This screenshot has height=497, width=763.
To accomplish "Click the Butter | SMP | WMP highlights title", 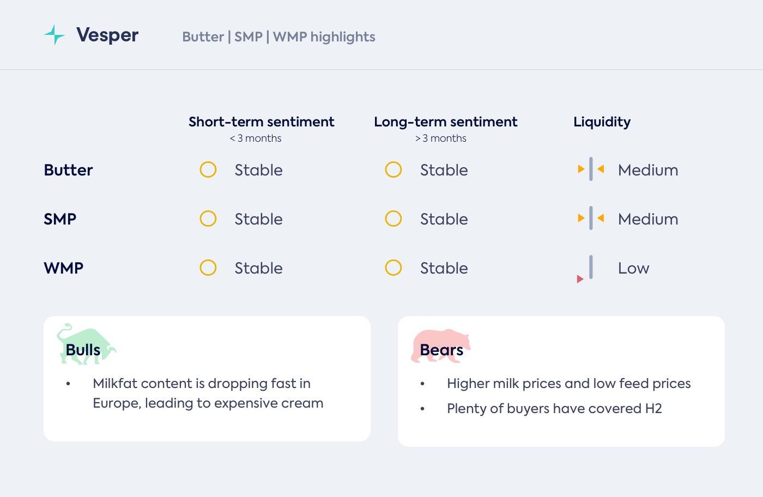I will click(x=278, y=37).
